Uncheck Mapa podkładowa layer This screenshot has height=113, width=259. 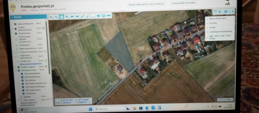pos(15,24)
